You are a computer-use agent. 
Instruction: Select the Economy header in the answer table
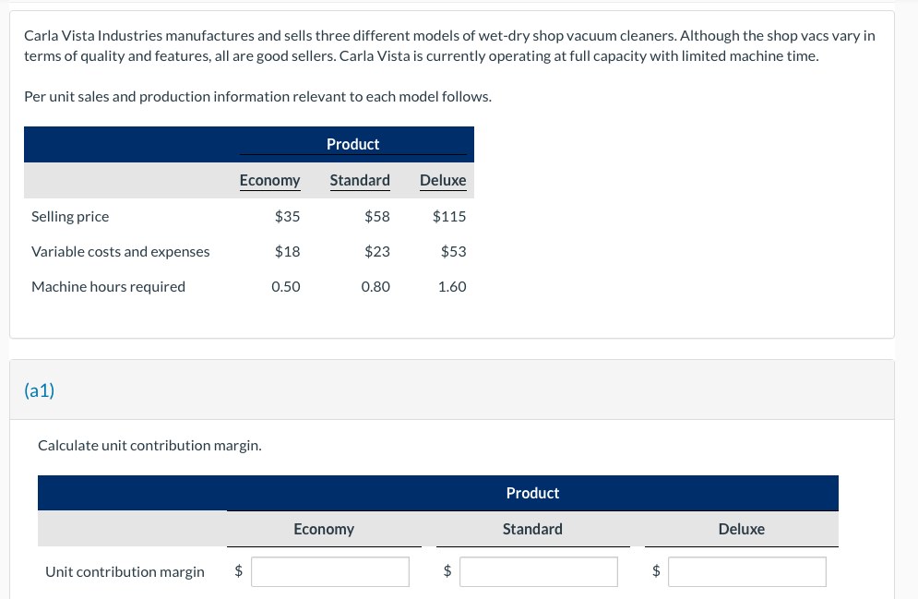coord(324,529)
